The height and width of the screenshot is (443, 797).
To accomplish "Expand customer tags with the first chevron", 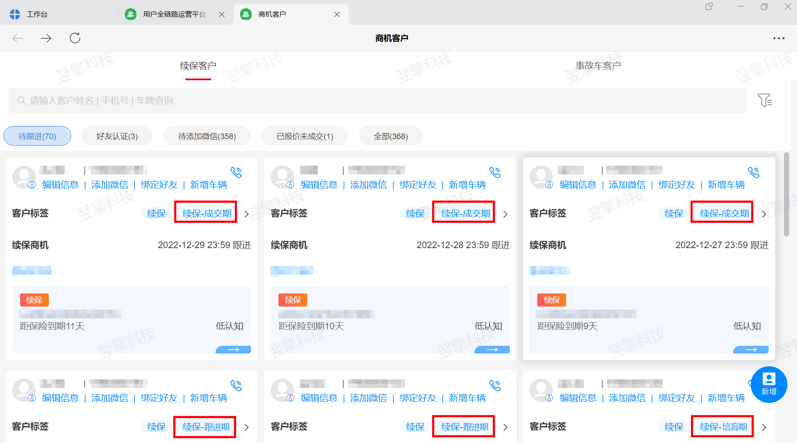I will pyautogui.click(x=246, y=214).
